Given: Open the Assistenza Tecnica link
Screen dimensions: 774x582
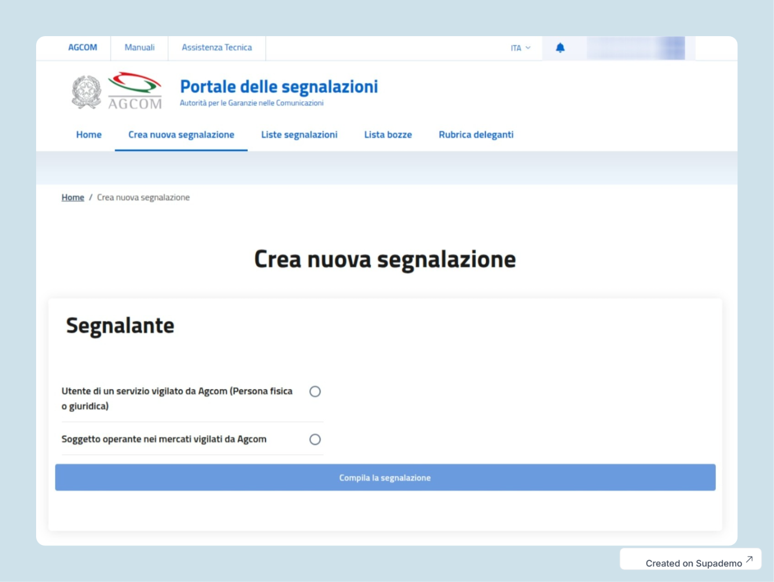Looking at the screenshot, I should tap(217, 47).
